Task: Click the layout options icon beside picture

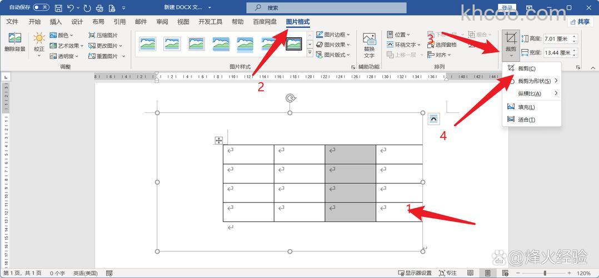Action: click(x=433, y=118)
